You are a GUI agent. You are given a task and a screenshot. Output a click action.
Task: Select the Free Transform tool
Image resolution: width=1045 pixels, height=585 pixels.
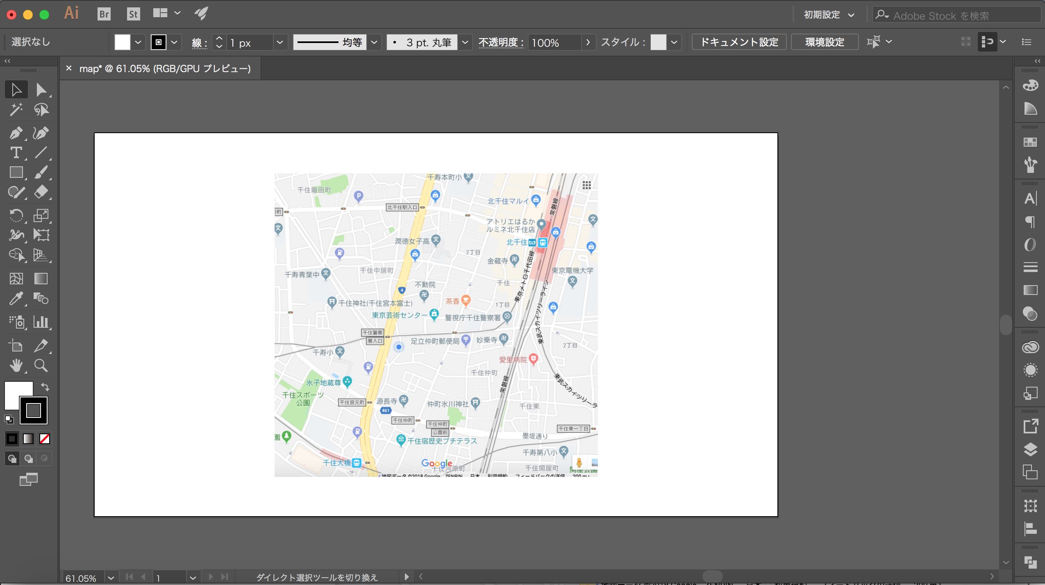click(41, 235)
